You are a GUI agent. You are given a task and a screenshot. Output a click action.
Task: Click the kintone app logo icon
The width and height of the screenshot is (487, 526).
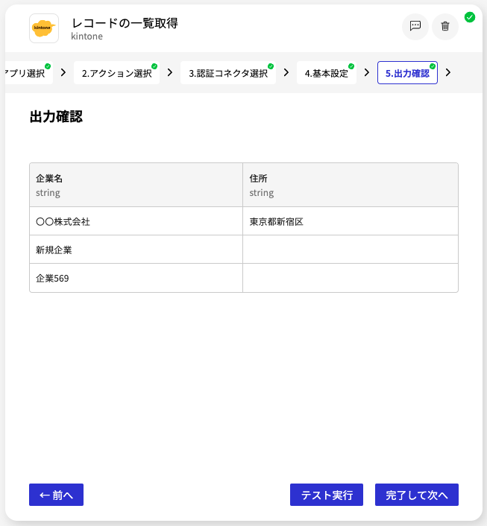[x=44, y=28]
